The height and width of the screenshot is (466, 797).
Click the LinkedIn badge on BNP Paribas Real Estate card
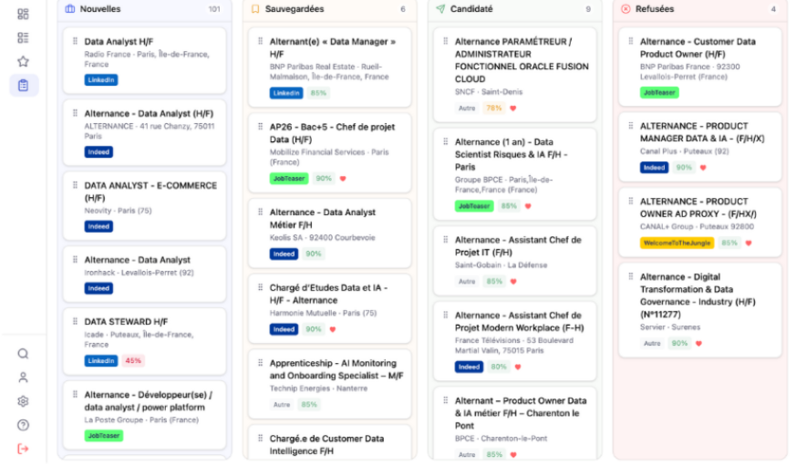(286, 93)
